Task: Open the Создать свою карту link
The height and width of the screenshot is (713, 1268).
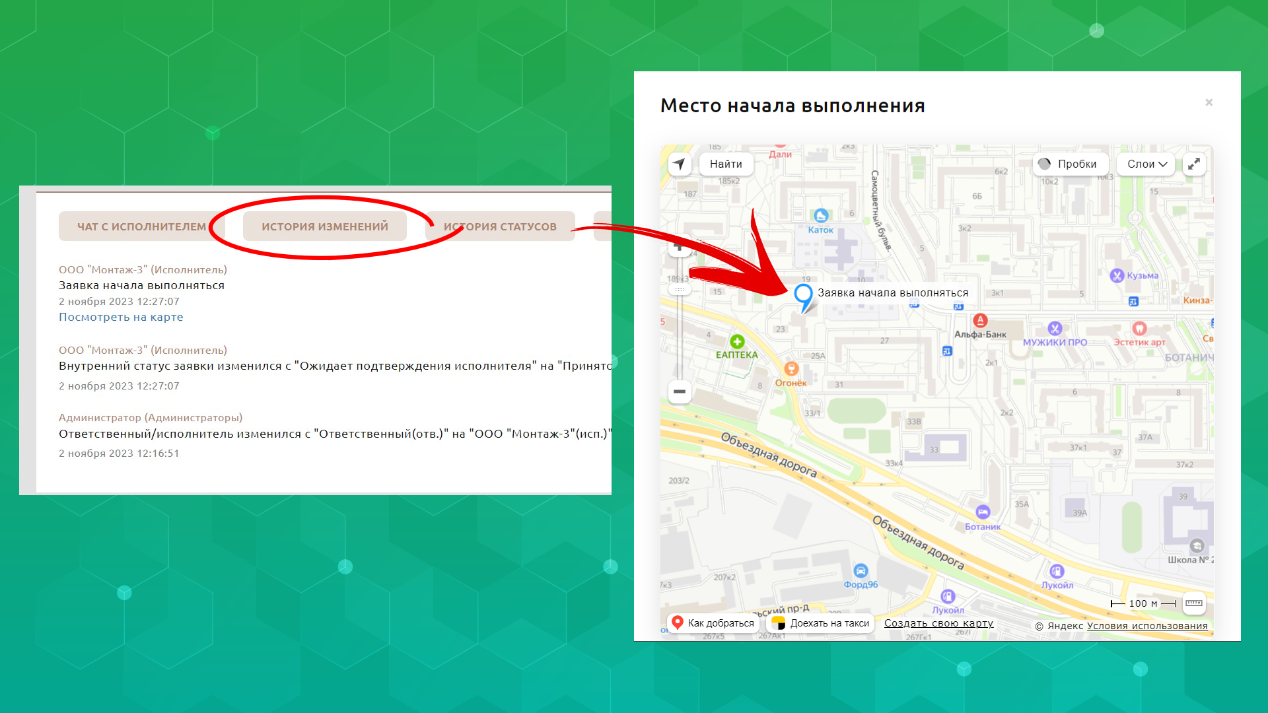Action: [x=938, y=623]
